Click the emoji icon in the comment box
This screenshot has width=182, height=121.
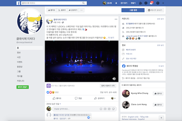(x=101, y=109)
